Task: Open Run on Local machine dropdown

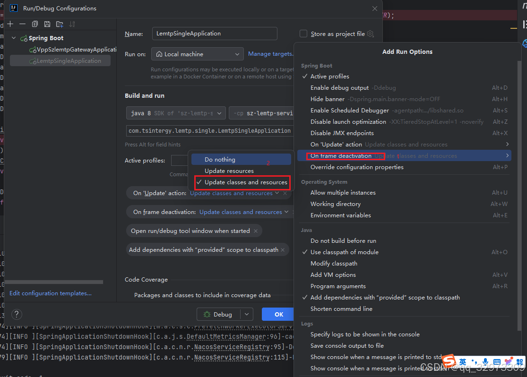Action: point(197,54)
